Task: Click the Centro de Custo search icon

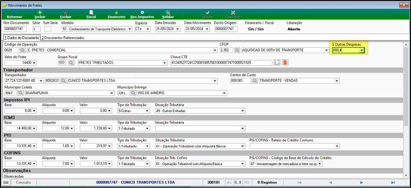Action: click(x=255, y=81)
